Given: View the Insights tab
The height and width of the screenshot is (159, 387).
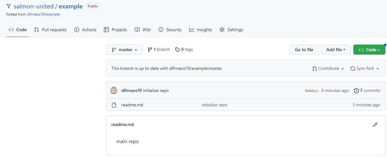Looking at the screenshot, I should click(201, 30).
